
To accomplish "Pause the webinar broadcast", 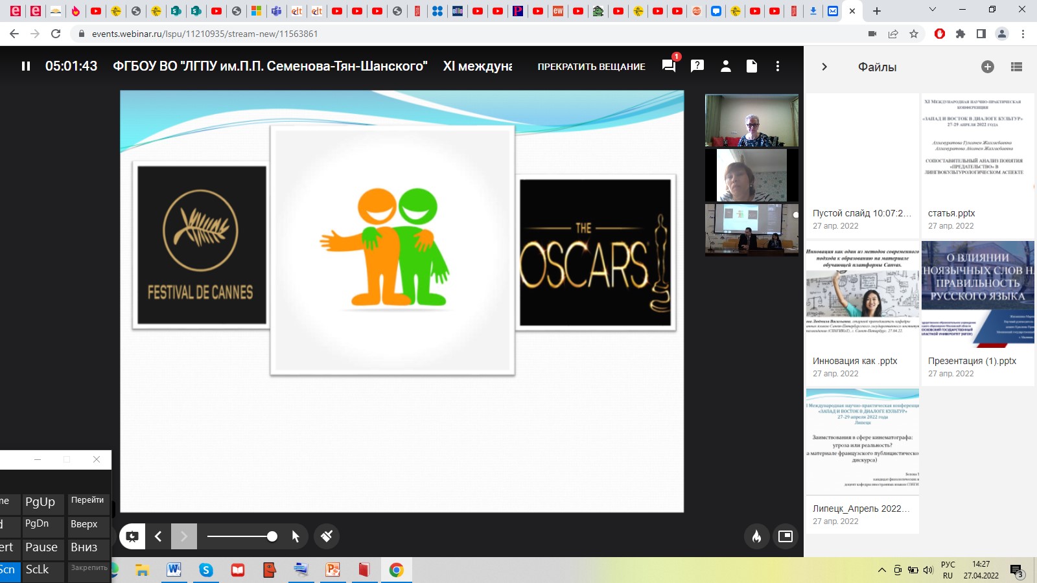I will coord(26,66).
